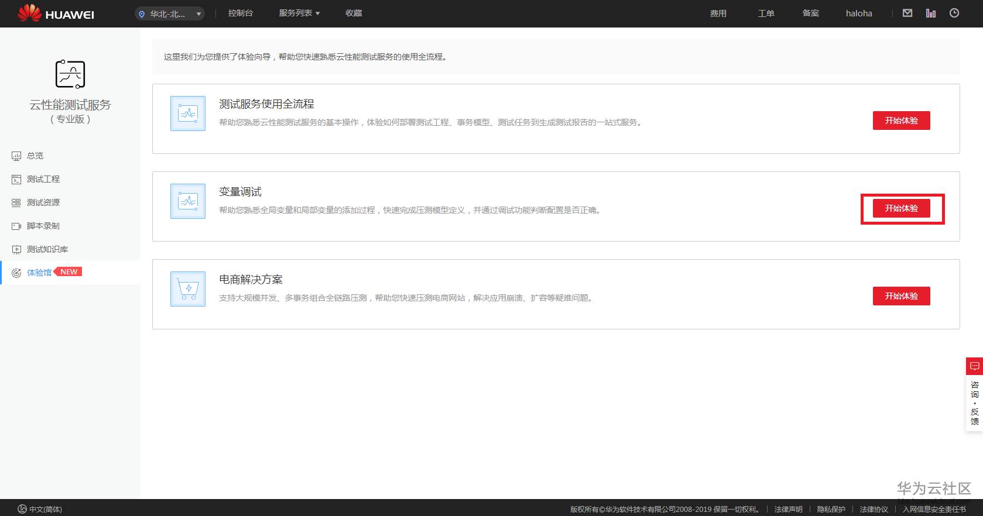
Task: Click the 脚本录制 recorder icon
Action: coord(16,226)
